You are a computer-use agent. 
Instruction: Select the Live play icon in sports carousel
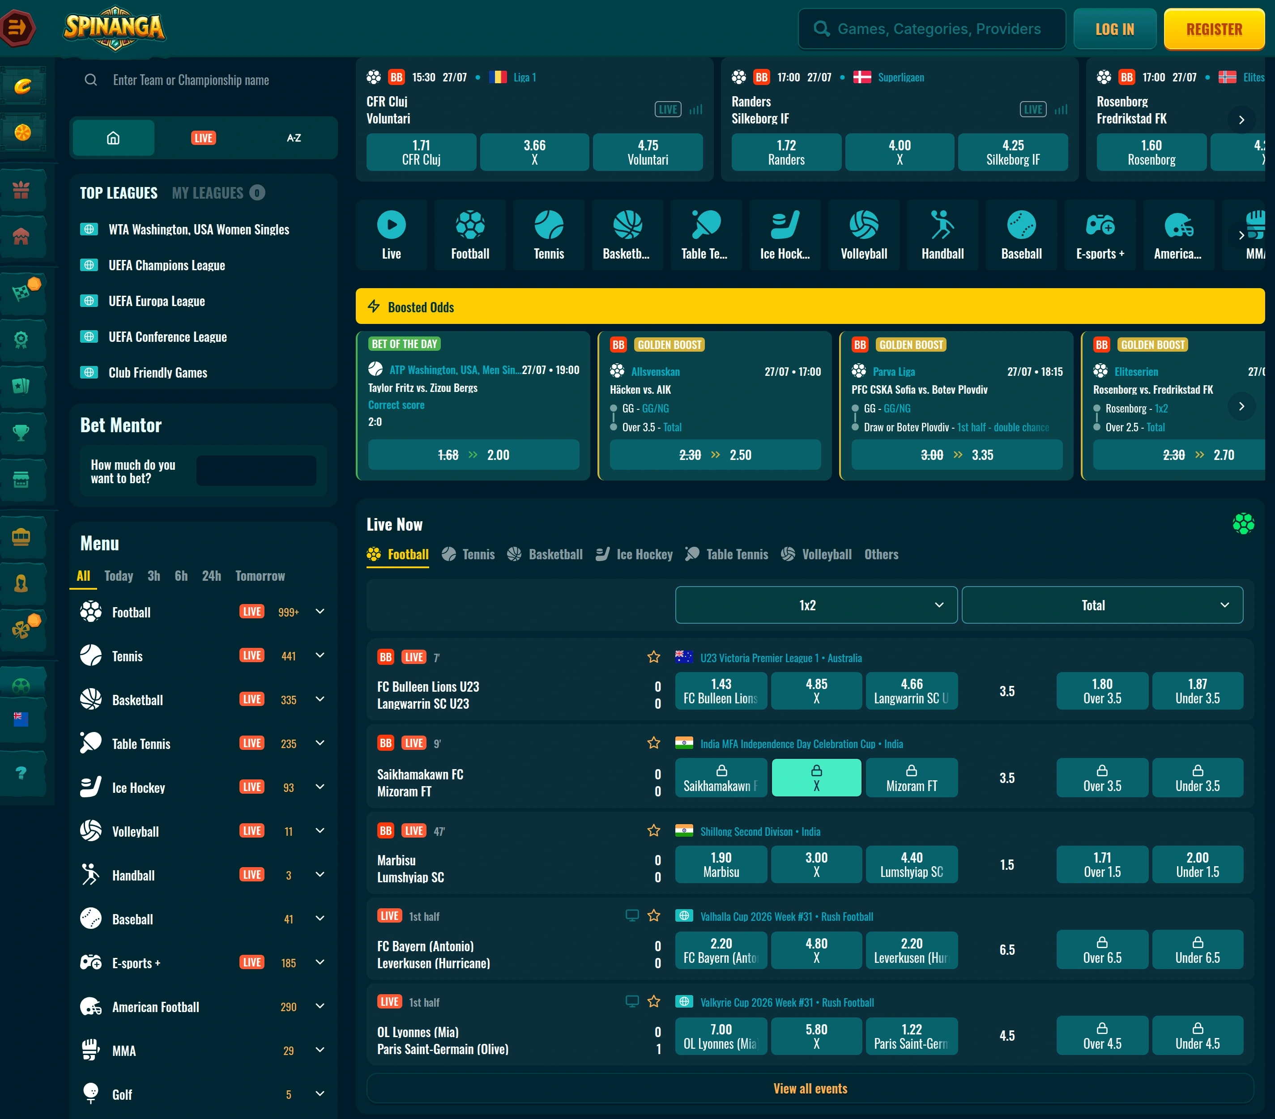point(391,235)
